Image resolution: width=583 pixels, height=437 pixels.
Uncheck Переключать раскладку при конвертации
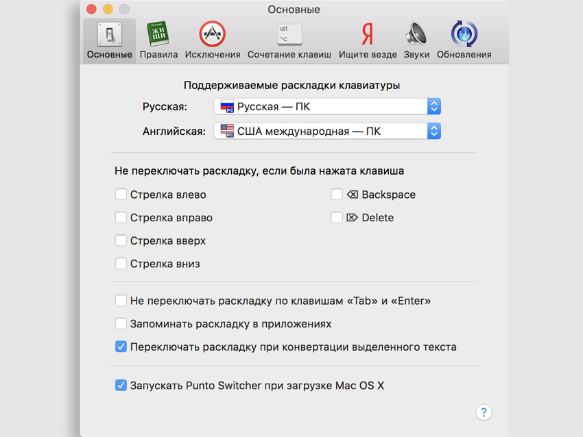point(121,347)
